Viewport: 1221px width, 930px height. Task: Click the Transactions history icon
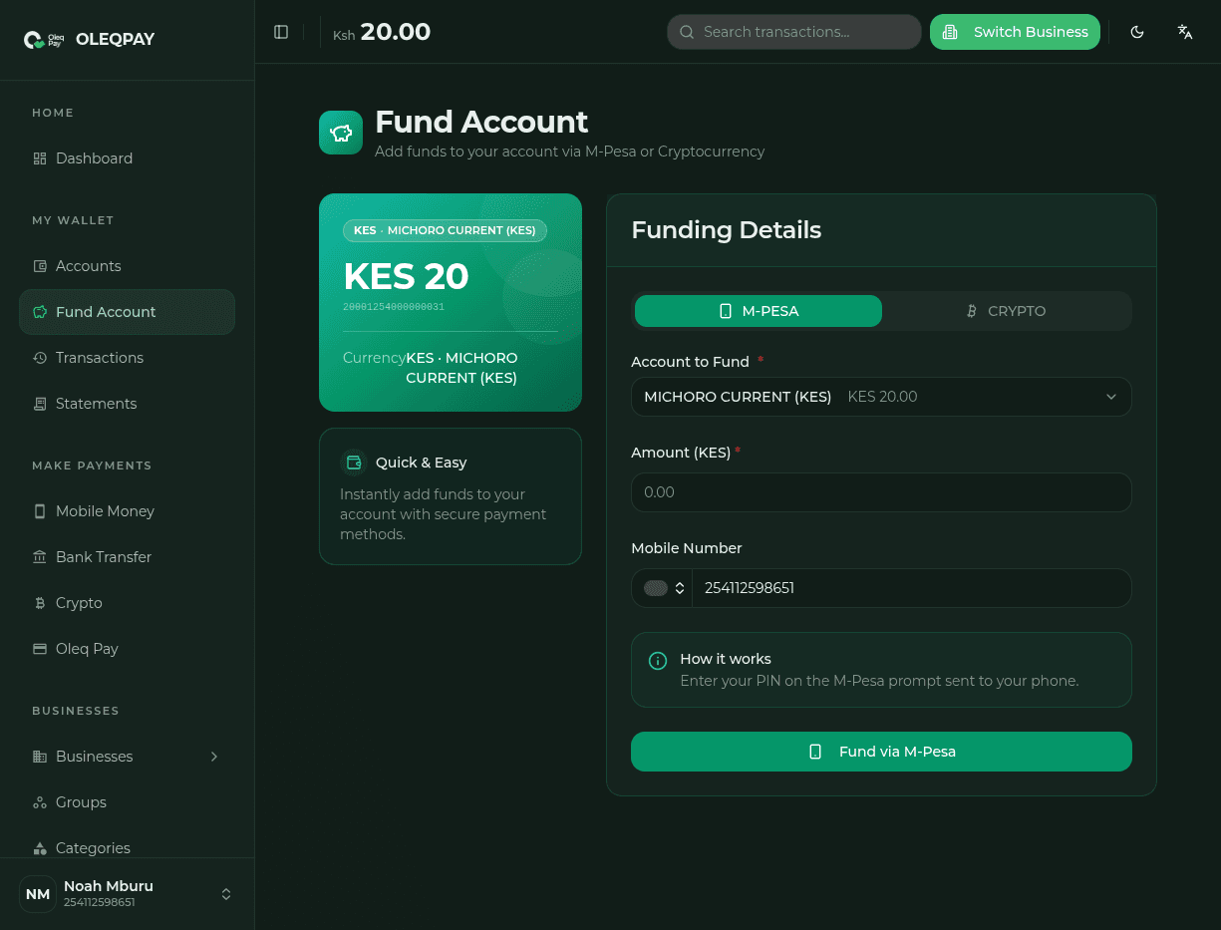click(x=40, y=358)
